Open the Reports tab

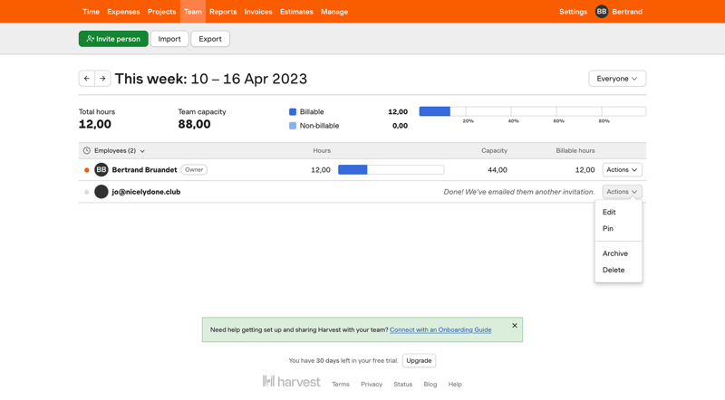pyautogui.click(x=223, y=12)
